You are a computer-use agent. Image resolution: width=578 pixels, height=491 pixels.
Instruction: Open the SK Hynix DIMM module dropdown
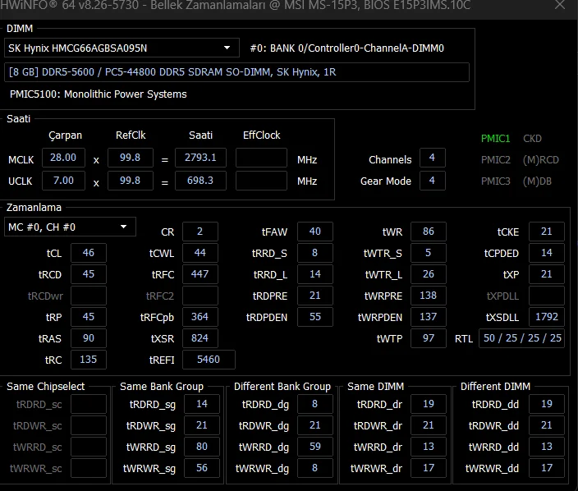pos(122,48)
